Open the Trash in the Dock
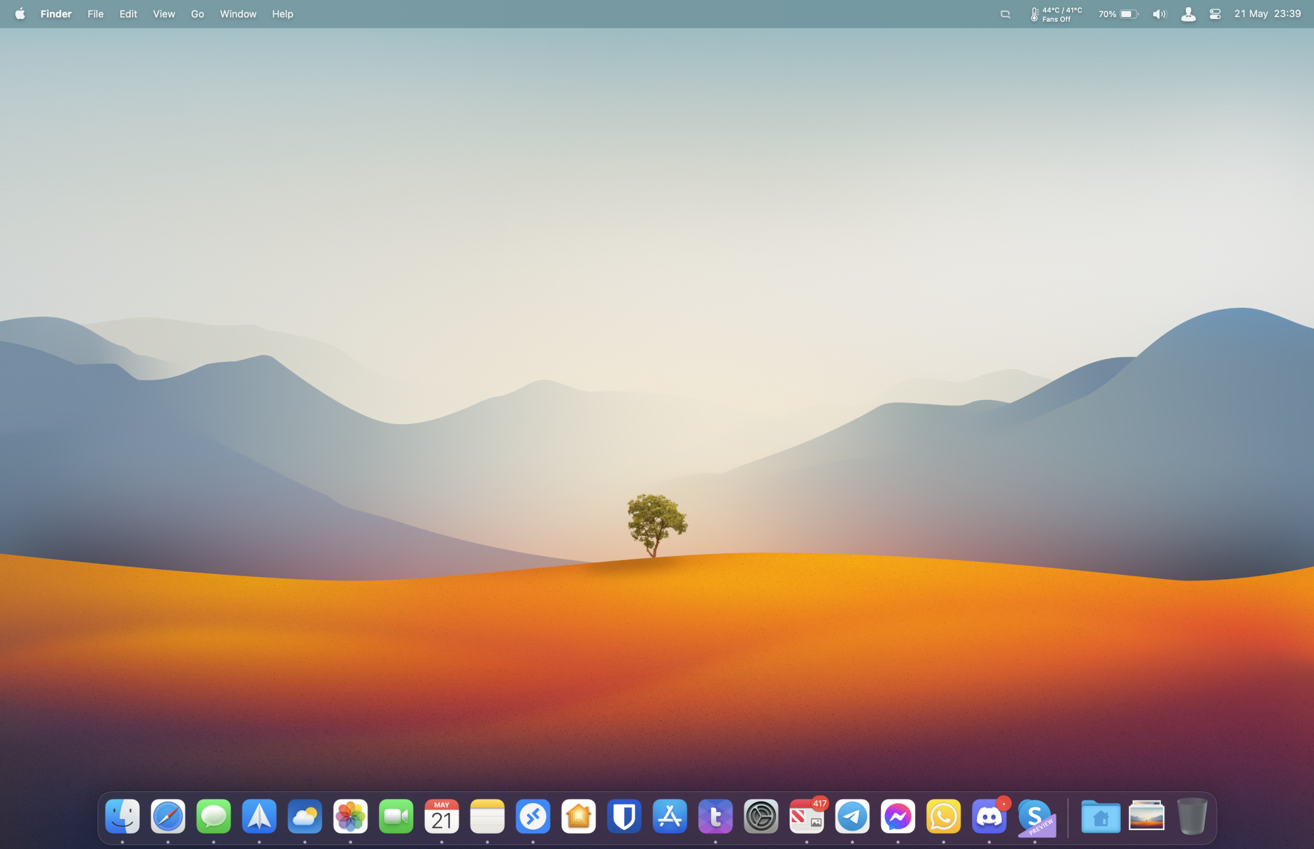 click(x=1191, y=817)
